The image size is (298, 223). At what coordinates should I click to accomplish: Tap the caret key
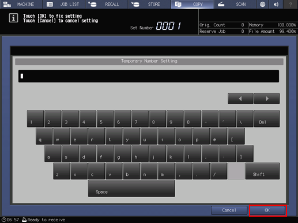click(228, 118)
